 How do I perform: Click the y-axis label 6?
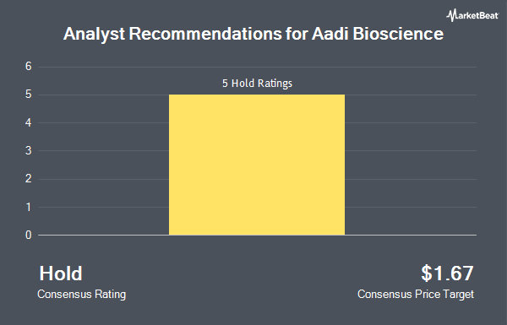29,67
